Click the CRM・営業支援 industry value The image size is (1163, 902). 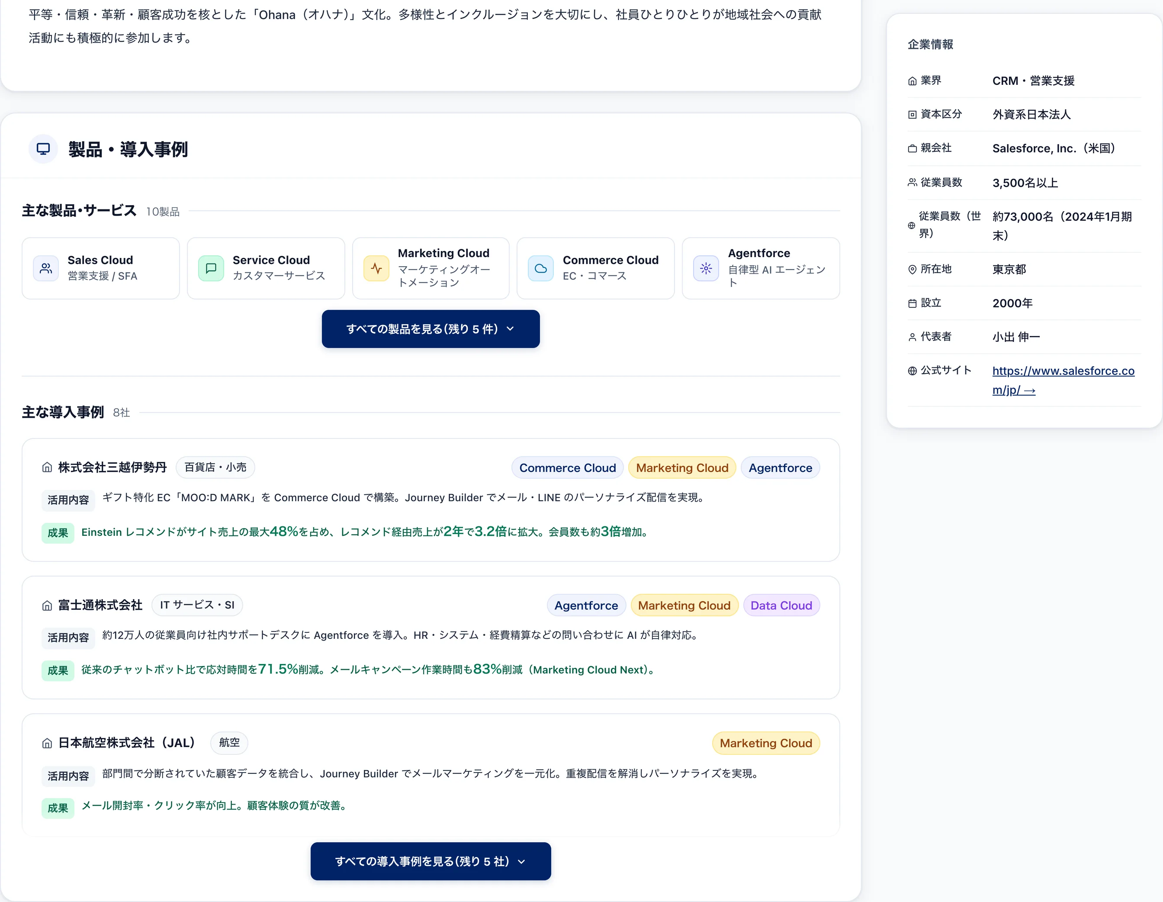pyautogui.click(x=1033, y=81)
